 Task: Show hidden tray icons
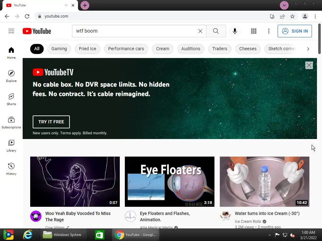pyautogui.click(x=269, y=235)
